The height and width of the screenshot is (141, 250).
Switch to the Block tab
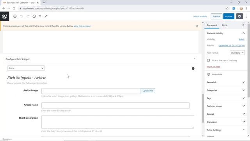coord(224,25)
